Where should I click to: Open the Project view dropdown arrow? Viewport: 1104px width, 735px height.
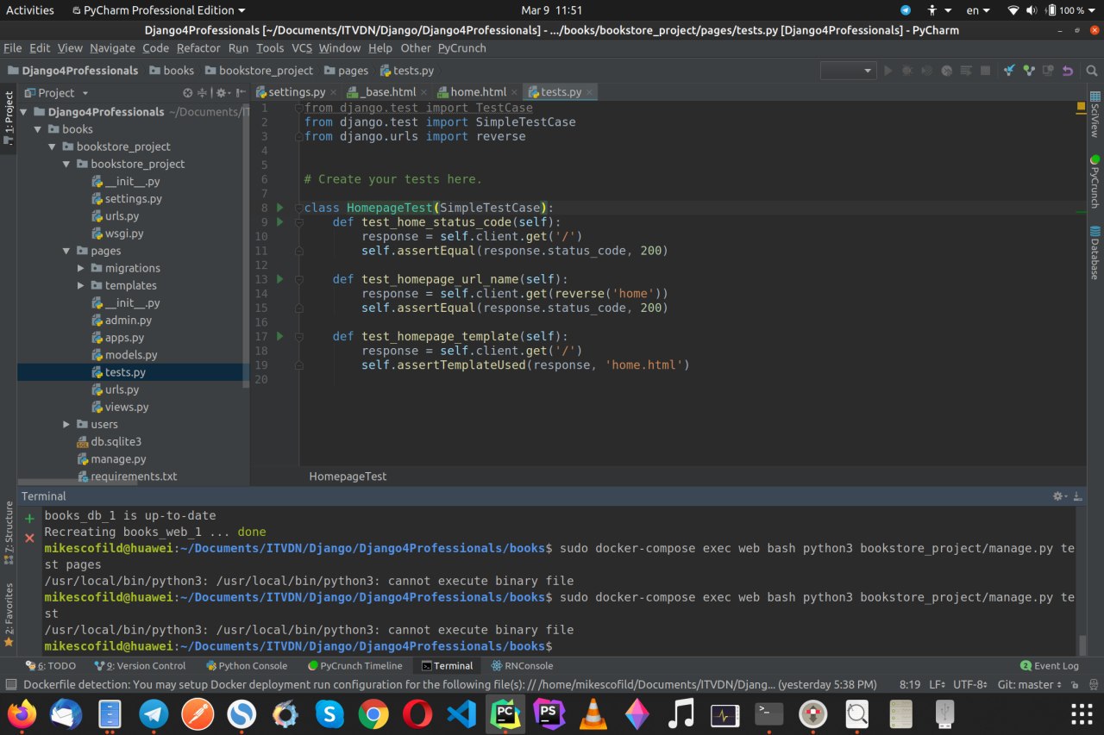[x=85, y=93]
